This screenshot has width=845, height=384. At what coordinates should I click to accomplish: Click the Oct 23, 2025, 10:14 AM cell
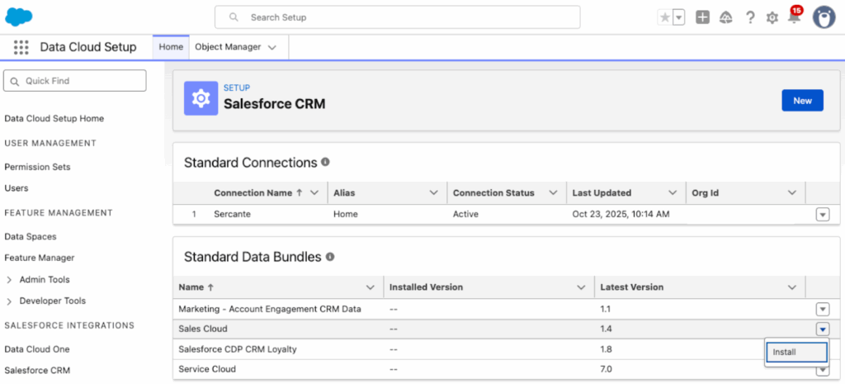pos(621,214)
